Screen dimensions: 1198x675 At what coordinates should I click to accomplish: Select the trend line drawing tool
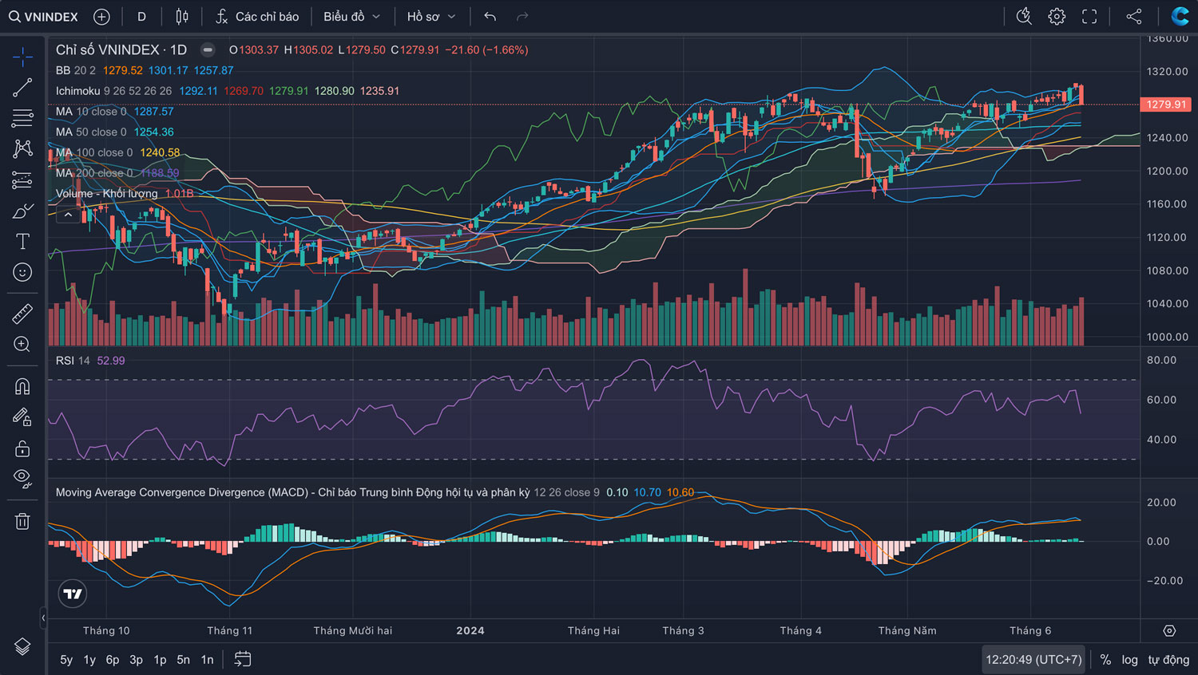point(22,87)
